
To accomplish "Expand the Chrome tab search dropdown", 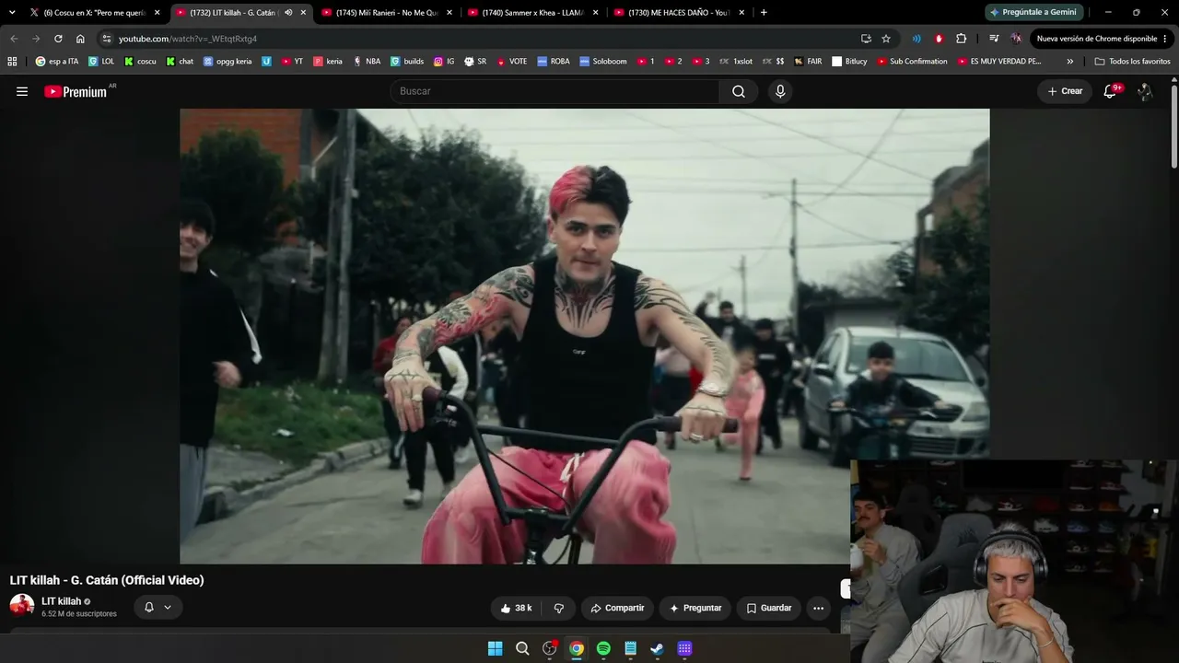I will 12,13.
